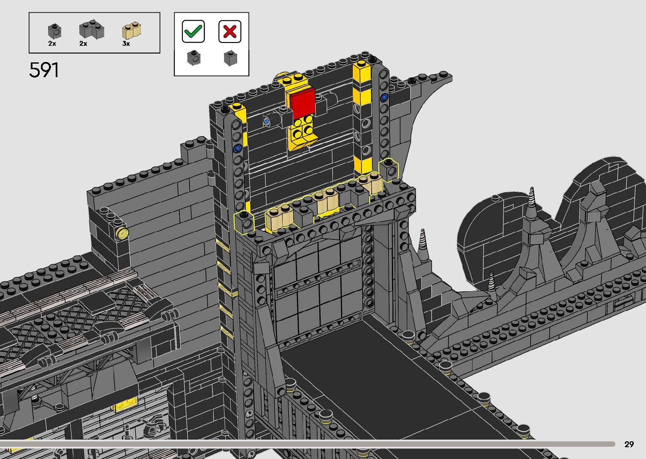Click the 3x quantity label
Screen dimensions: 646x459
(126, 43)
